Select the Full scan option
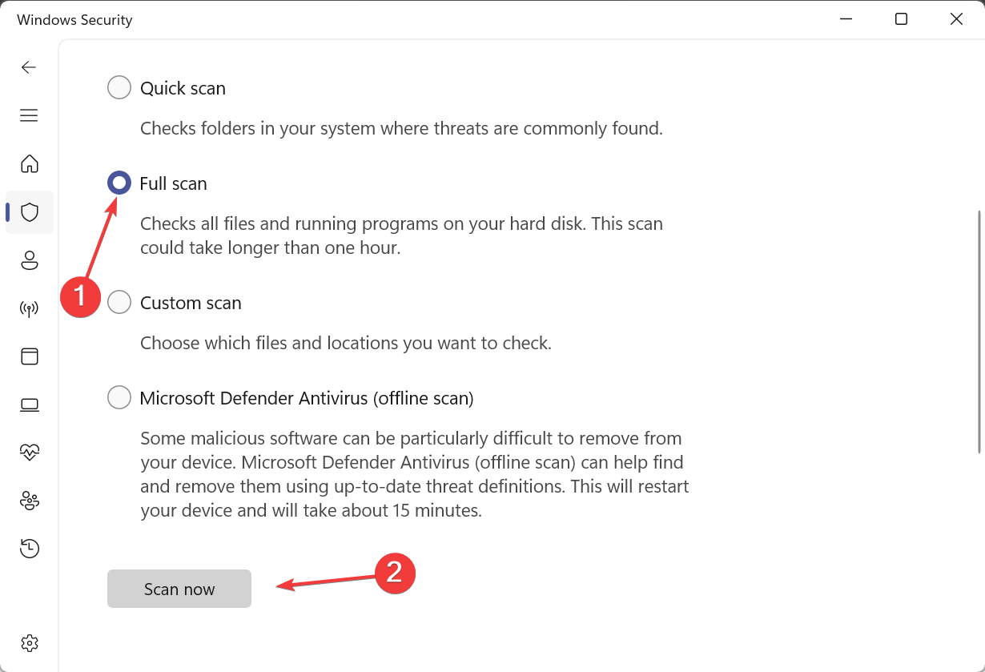985x672 pixels. coord(119,183)
